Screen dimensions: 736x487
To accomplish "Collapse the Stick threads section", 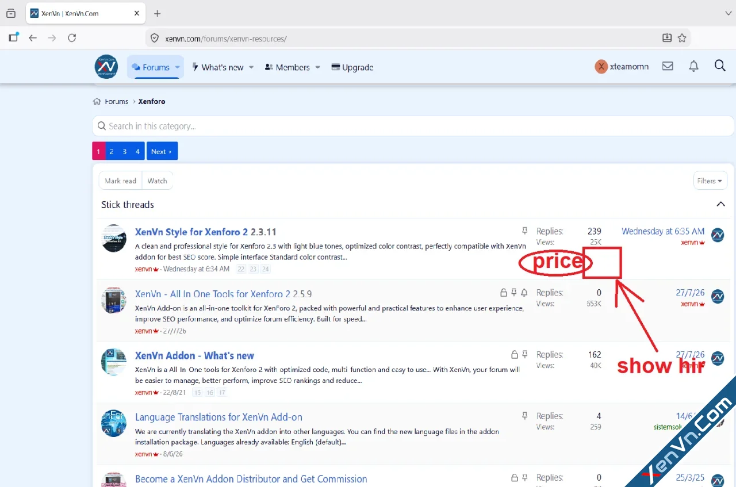I will [x=720, y=204].
